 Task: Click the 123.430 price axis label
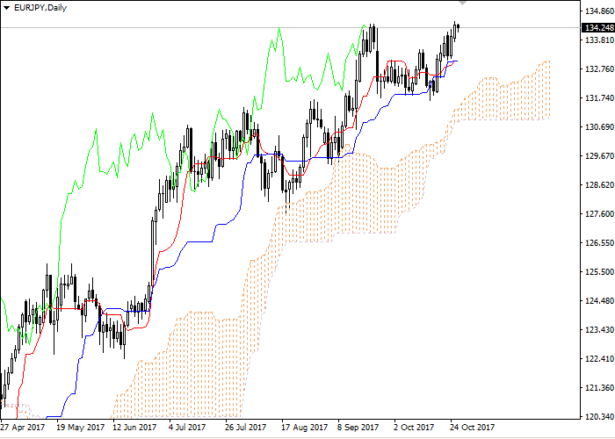tap(599, 330)
